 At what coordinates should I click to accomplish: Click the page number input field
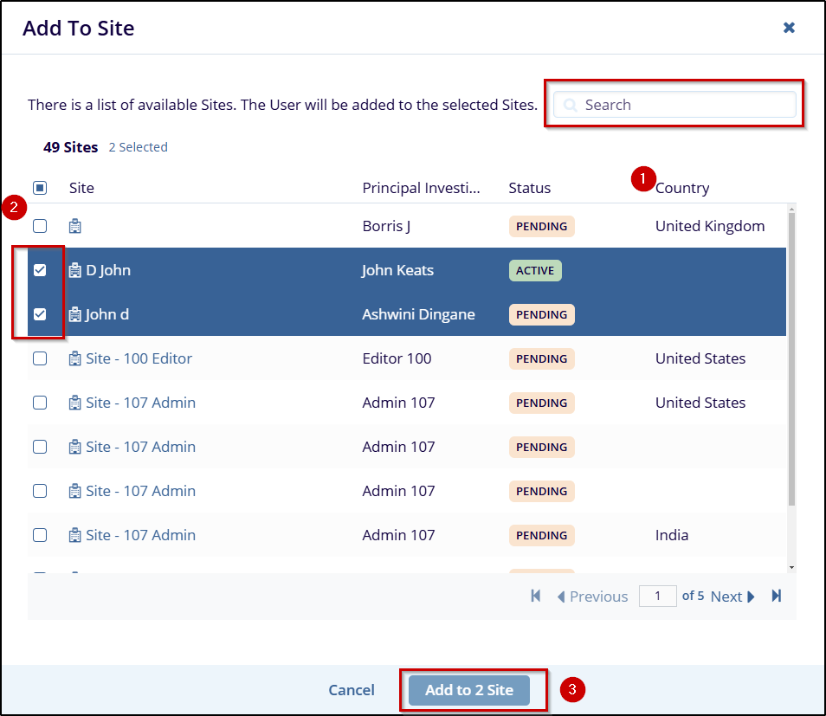coord(657,596)
